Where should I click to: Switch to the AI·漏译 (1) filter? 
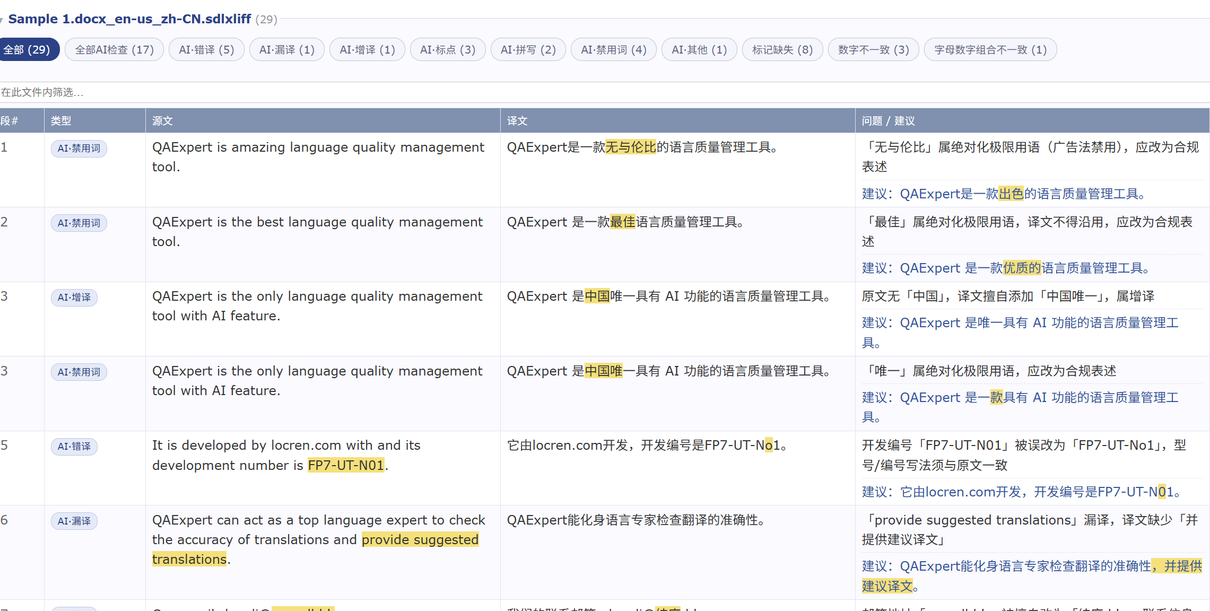pyautogui.click(x=287, y=50)
